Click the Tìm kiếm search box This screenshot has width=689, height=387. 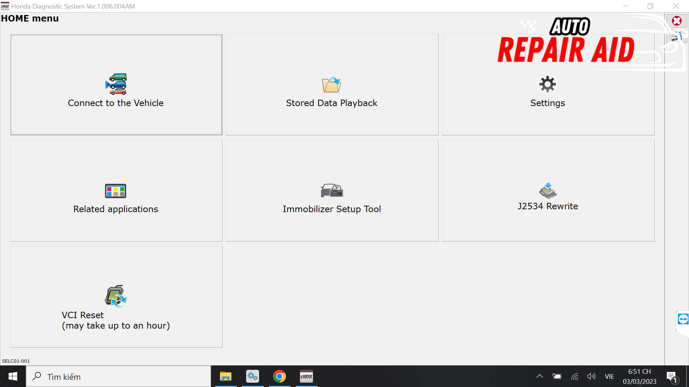click(118, 377)
